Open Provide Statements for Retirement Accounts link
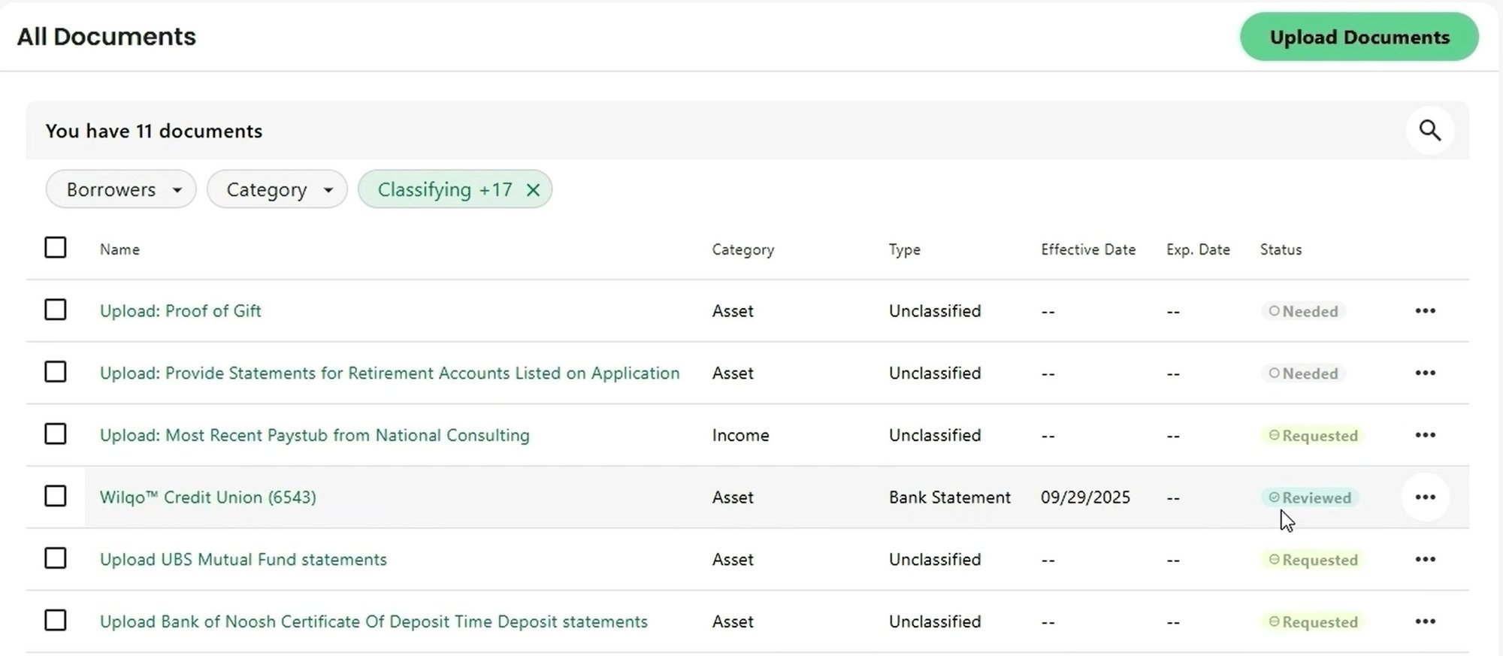The height and width of the screenshot is (656, 1503). [389, 373]
